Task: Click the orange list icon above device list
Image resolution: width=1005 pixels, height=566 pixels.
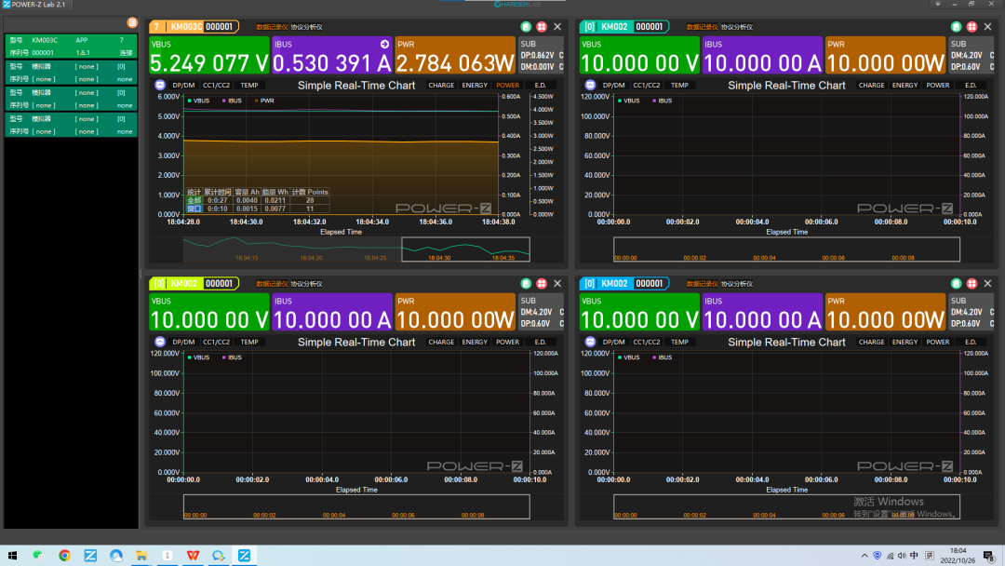Action: coord(132,23)
